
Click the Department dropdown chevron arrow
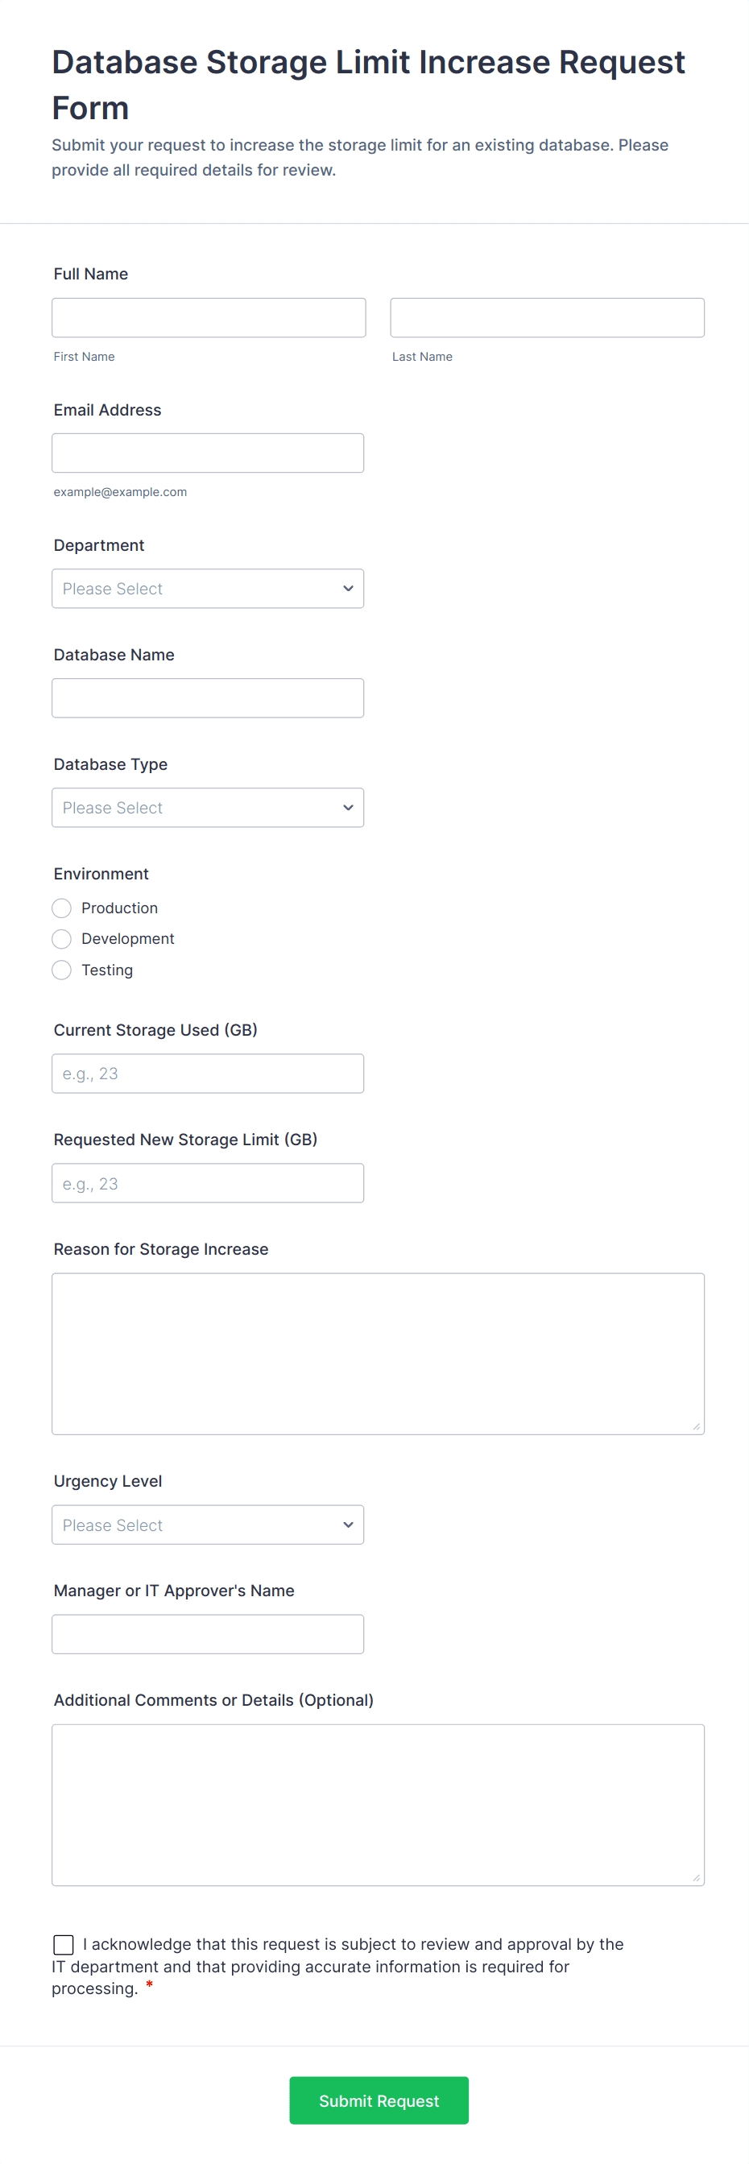tap(348, 589)
